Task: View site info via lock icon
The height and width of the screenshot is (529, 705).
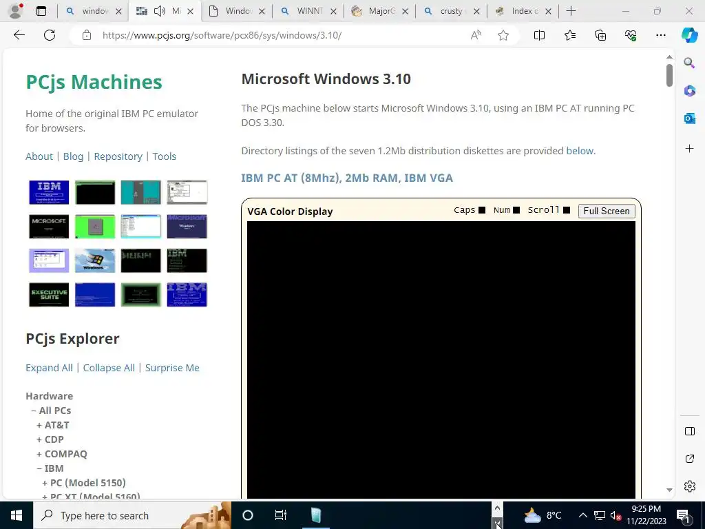Action: (87, 35)
